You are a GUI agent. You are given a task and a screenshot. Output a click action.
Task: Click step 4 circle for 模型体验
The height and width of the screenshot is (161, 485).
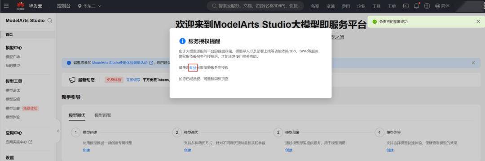[x=379, y=133]
